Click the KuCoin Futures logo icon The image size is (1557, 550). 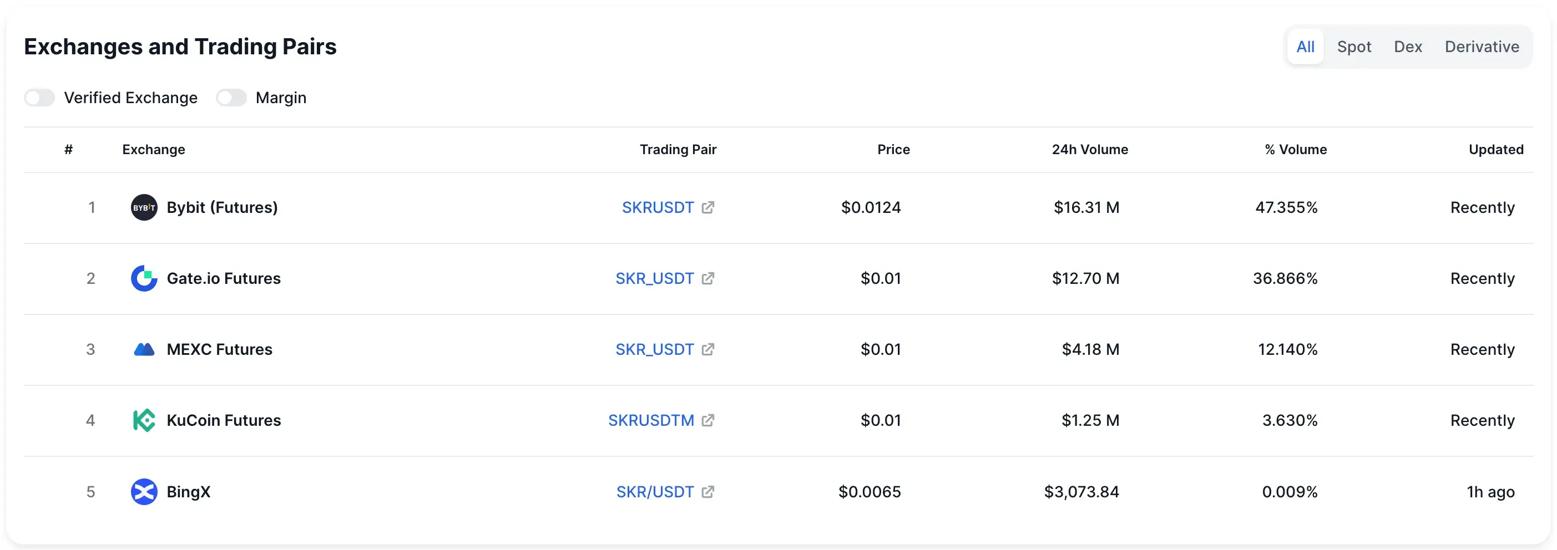point(144,420)
